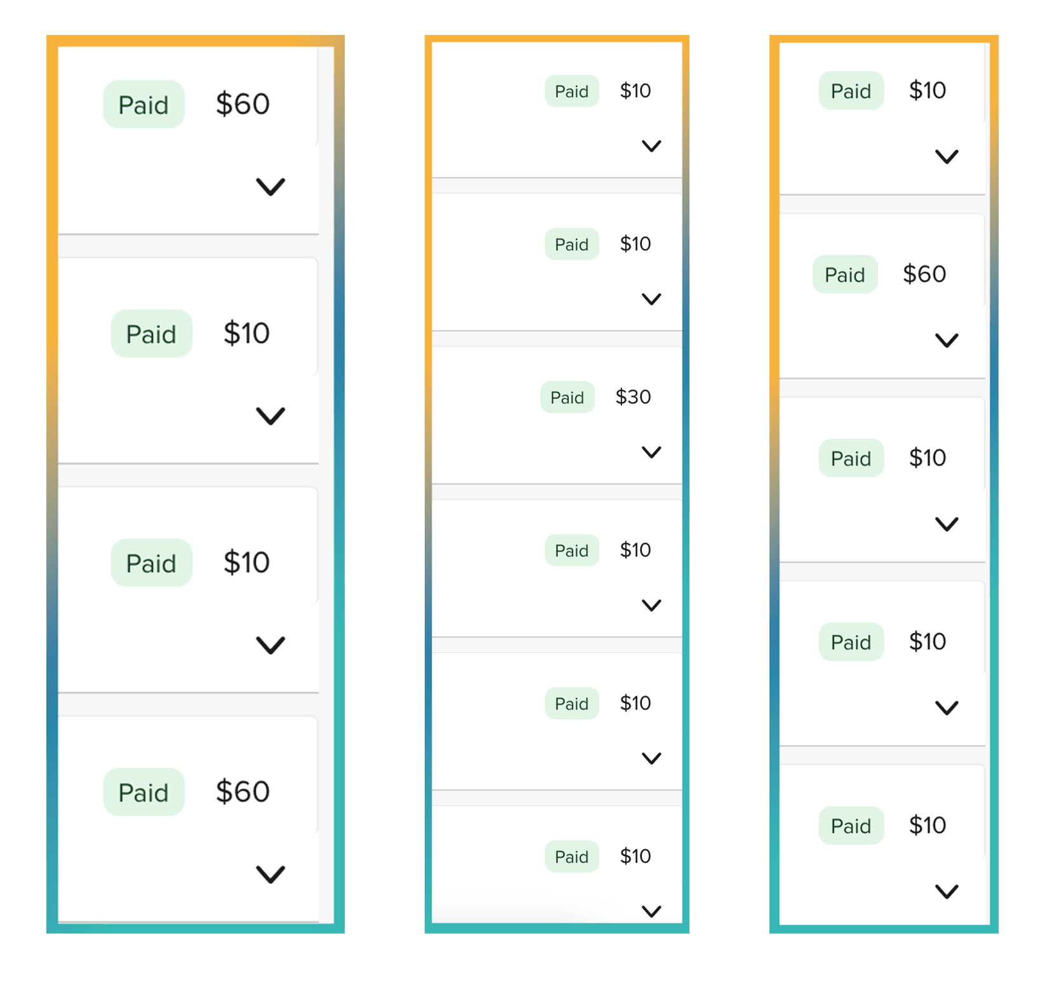The width and height of the screenshot is (1045, 985).
Task: Expand the $60 payment in right column
Action: pyautogui.click(x=946, y=338)
